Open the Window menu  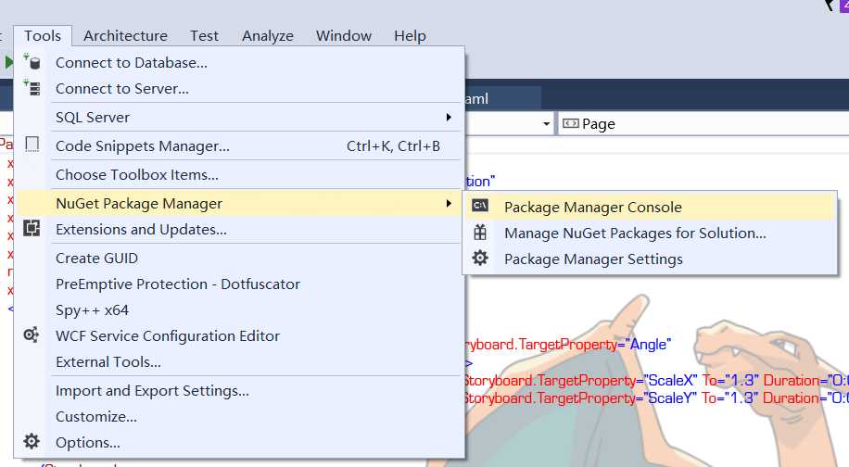click(x=343, y=36)
